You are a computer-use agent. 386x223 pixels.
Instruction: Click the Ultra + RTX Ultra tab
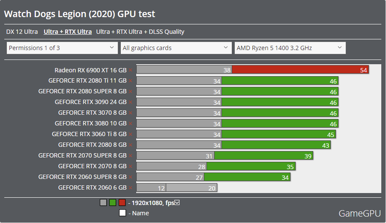tap(68, 32)
